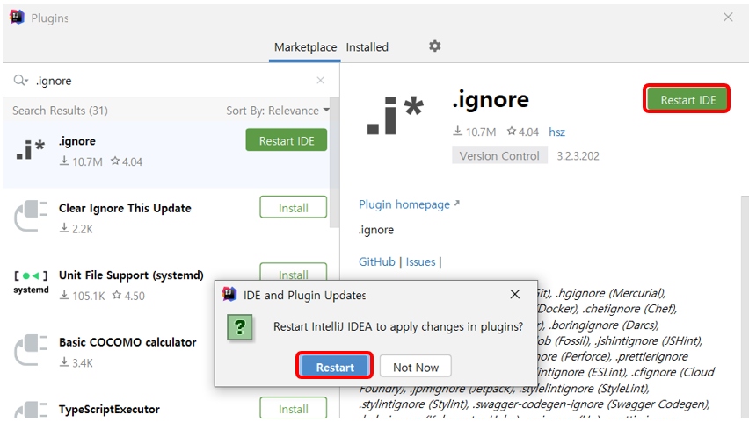Click search results list scrollbar

click(x=334, y=162)
